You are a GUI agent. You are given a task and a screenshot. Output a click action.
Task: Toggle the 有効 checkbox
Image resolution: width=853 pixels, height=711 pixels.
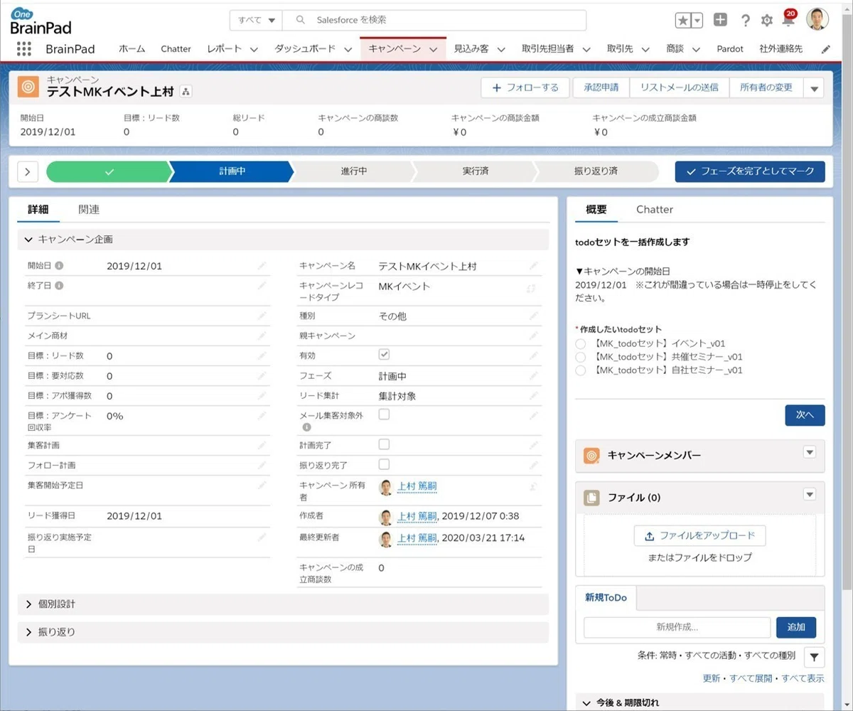pos(384,354)
